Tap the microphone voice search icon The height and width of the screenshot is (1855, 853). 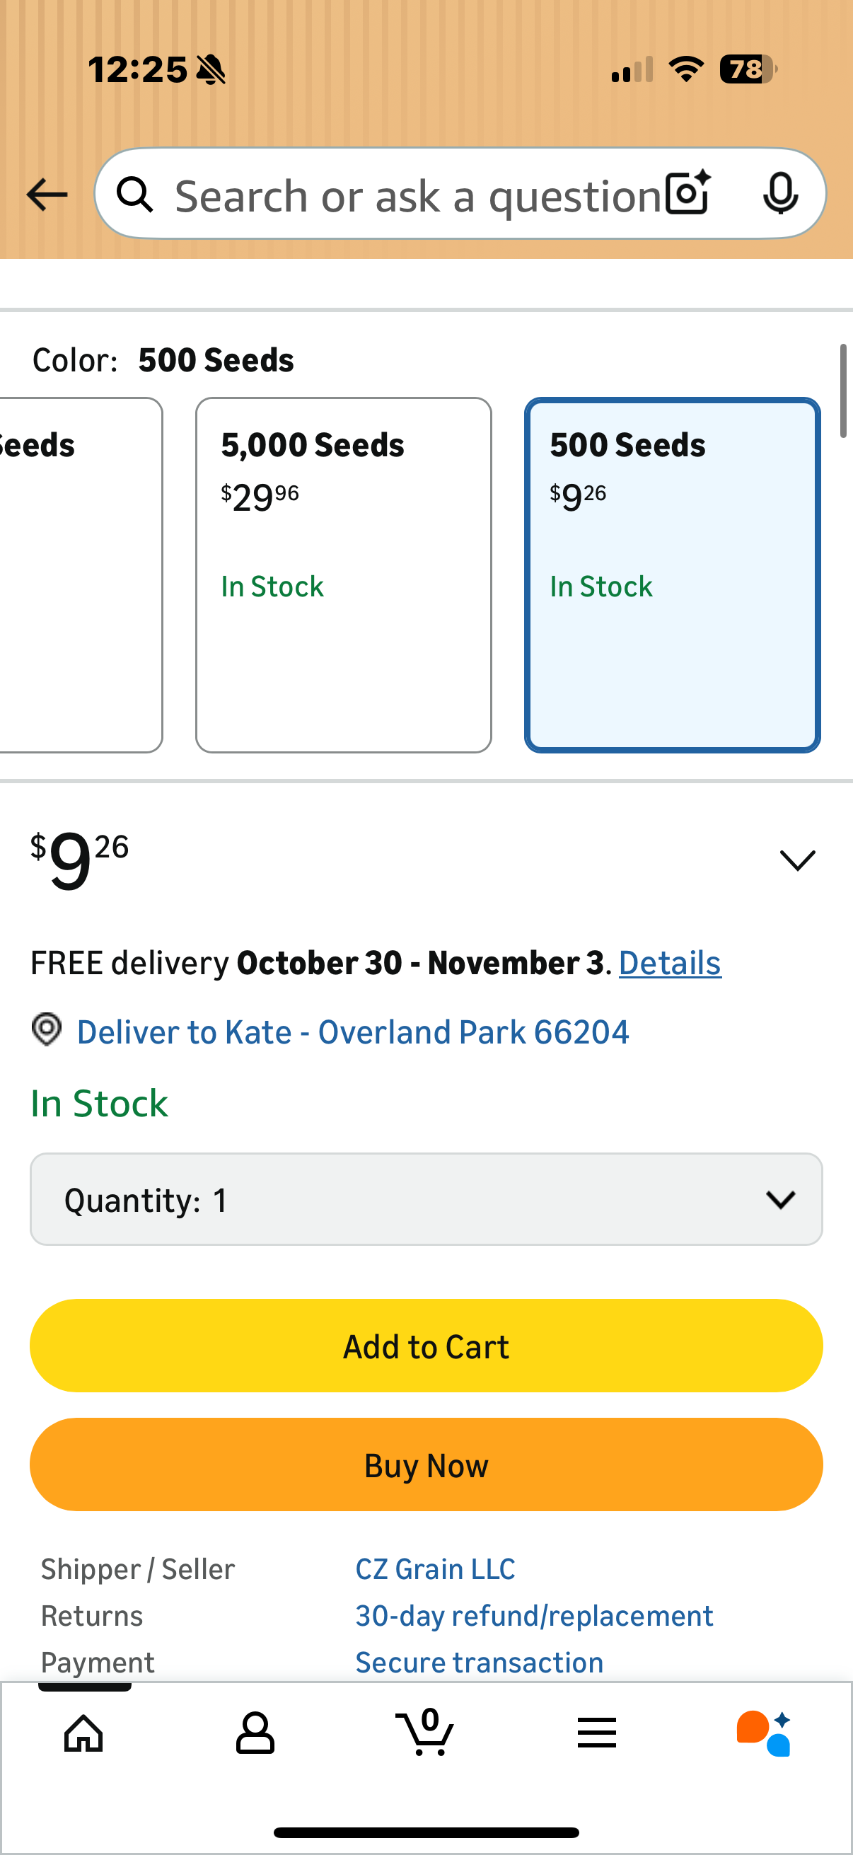(x=780, y=194)
